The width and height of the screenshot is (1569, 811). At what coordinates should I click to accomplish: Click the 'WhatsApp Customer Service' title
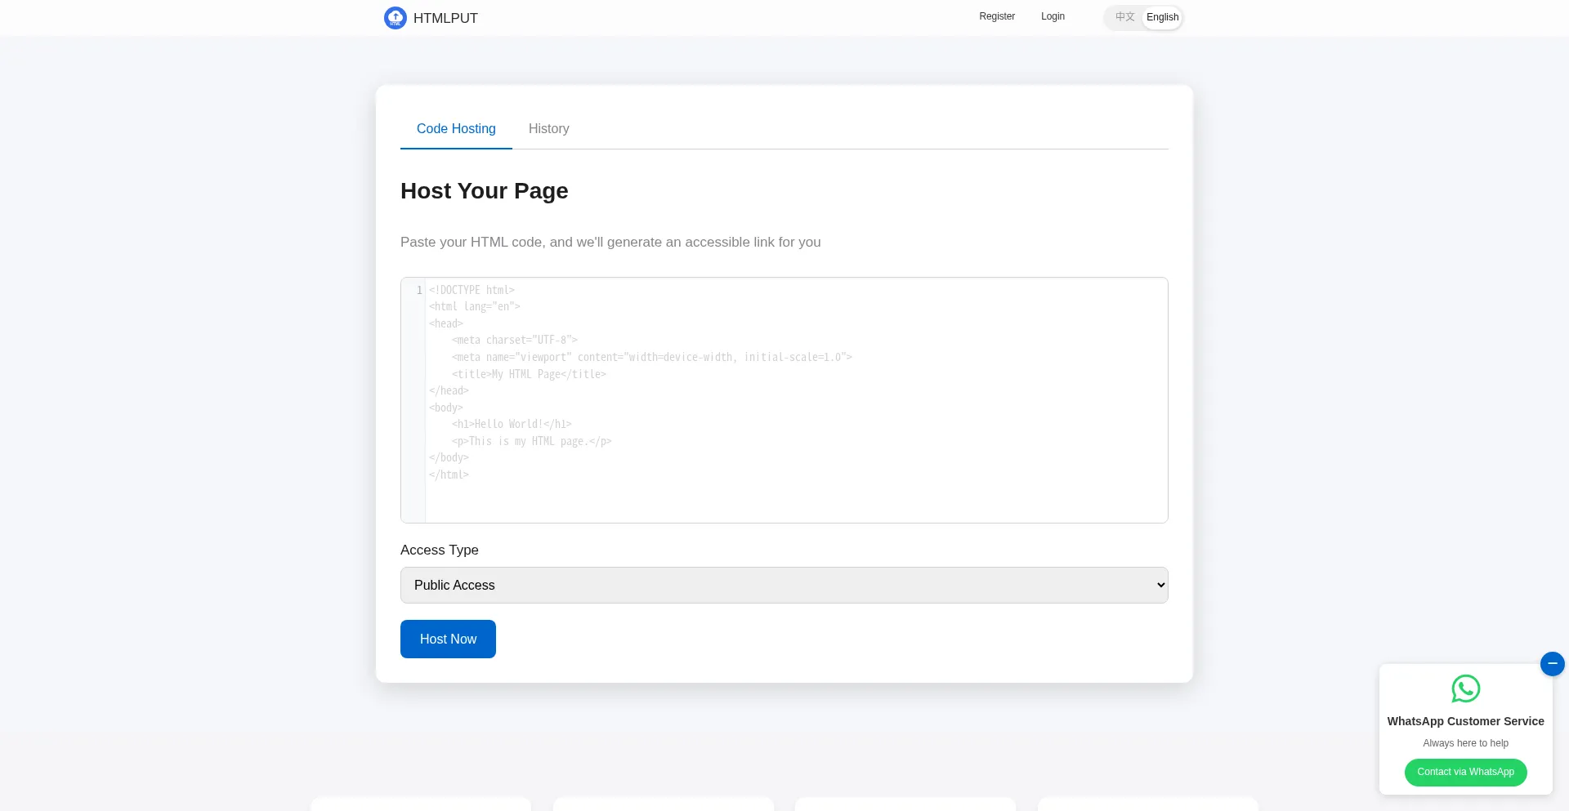click(1465, 721)
